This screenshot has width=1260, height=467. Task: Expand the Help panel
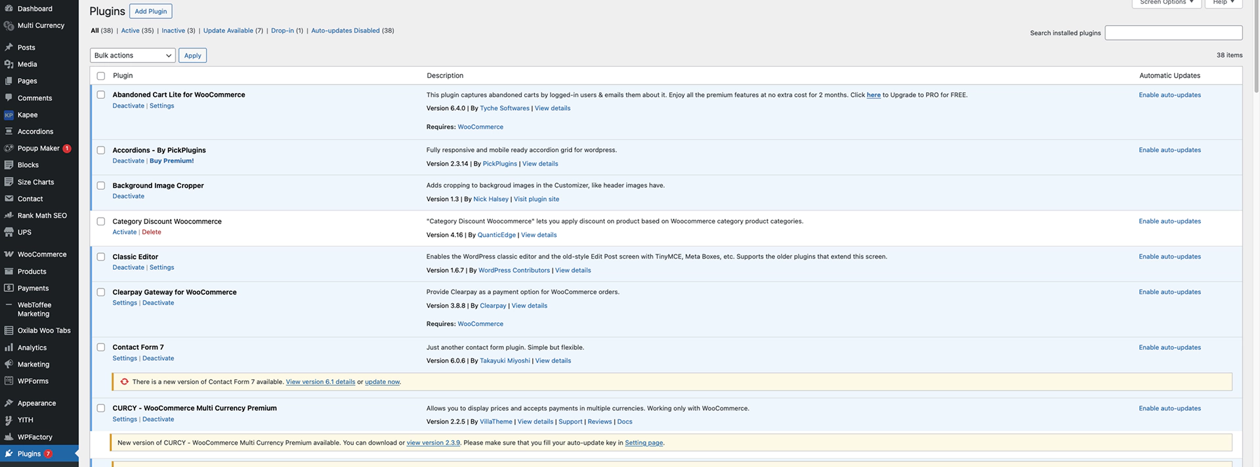[x=1223, y=3]
